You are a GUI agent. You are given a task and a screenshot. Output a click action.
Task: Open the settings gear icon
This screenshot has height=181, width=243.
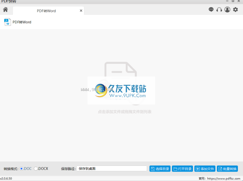(236, 10)
